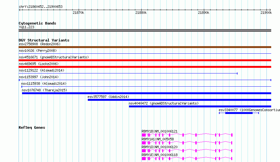Select the red nsv4516671 variant bar
The image size is (280, 162).
(145, 60)
